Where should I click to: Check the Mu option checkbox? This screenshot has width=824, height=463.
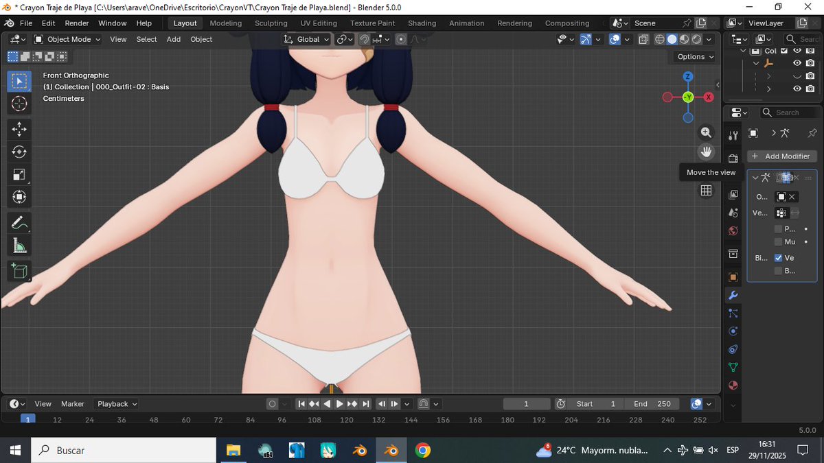(x=778, y=242)
